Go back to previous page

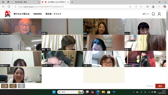3,7
